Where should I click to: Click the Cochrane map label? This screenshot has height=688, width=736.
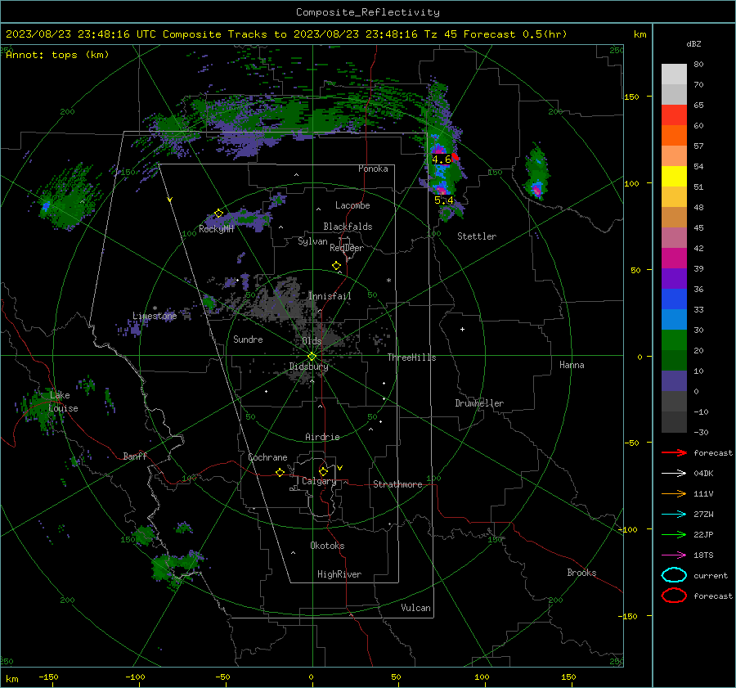click(x=267, y=457)
